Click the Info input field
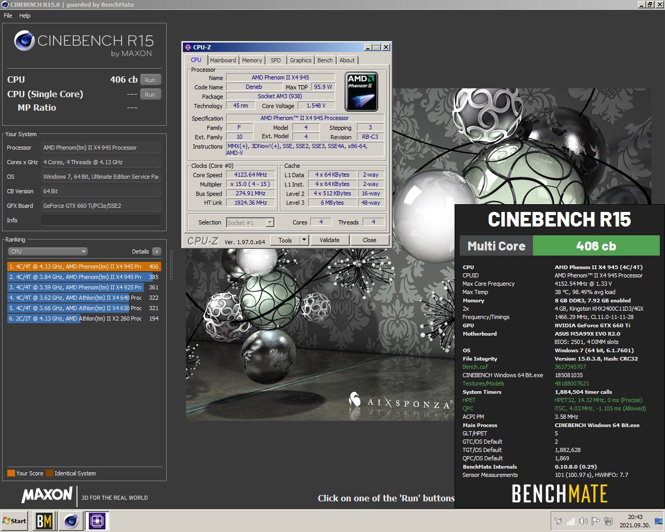Image resolution: width=665 pixels, height=532 pixels. coord(101,220)
